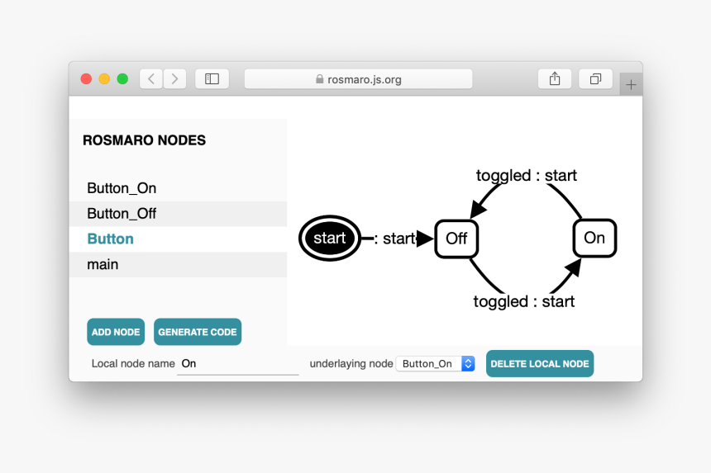Image resolution: width=711 pixels, height=473 pixels.
Task: Click the lock icon in address bar
Action: click(x=320, y=80)
